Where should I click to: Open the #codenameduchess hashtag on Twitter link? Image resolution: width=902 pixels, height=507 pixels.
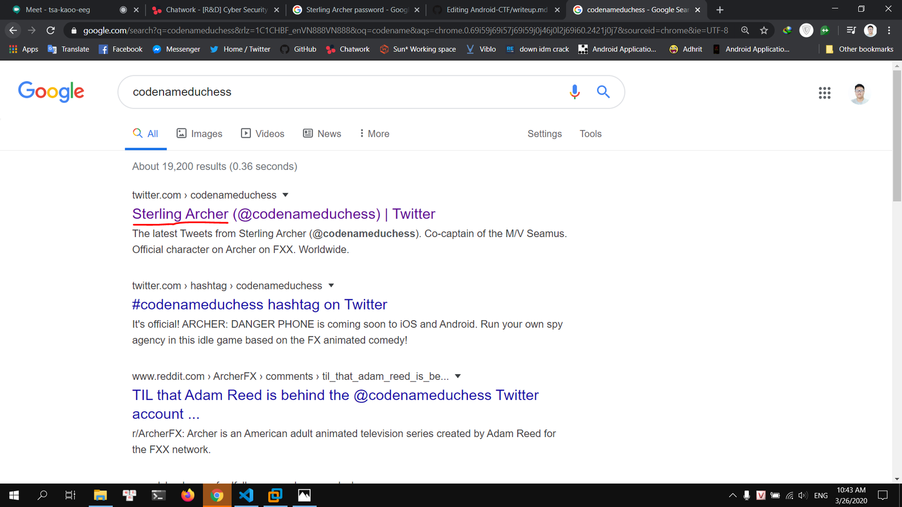(x=260, y=304)
